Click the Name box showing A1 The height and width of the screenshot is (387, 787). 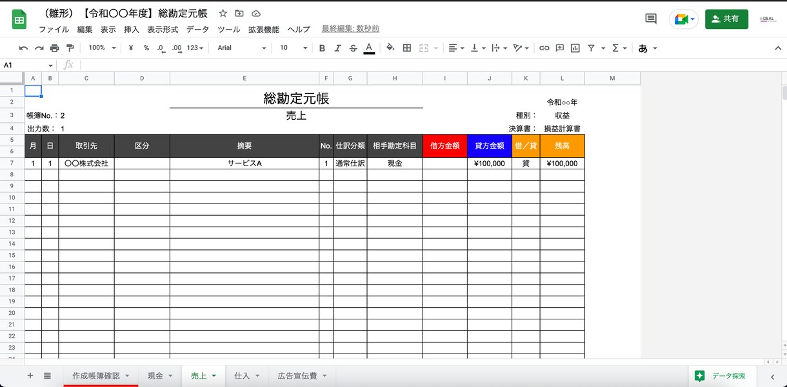(28, 65)
